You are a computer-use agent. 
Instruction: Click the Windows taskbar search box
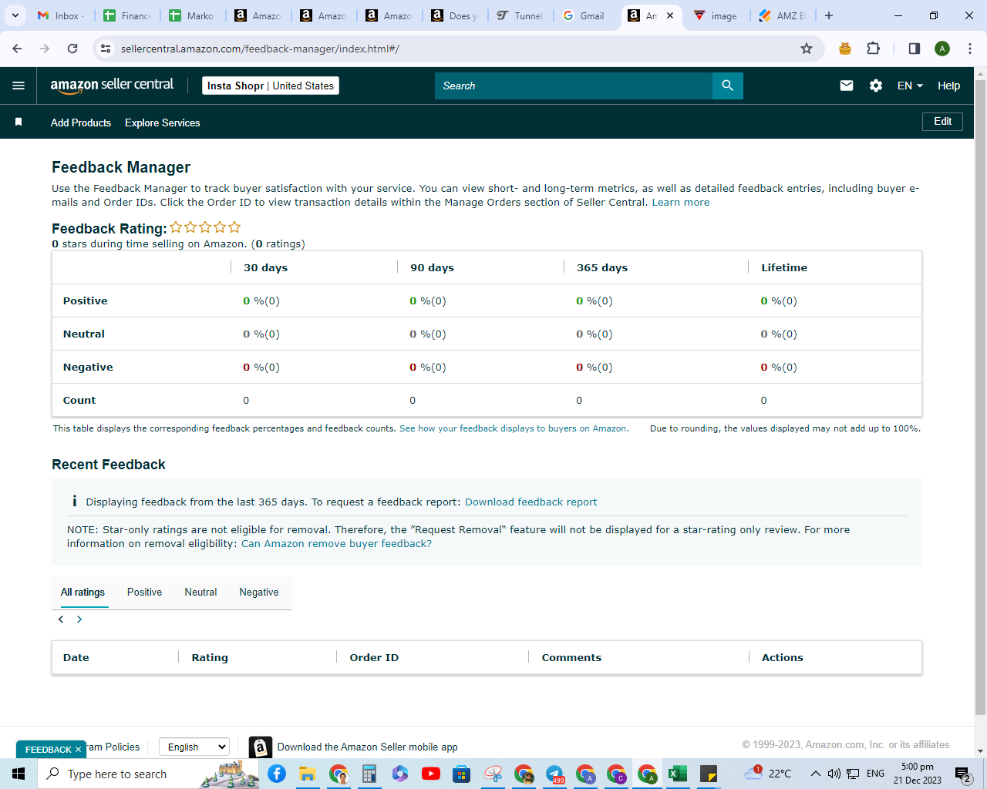[148, 774]
